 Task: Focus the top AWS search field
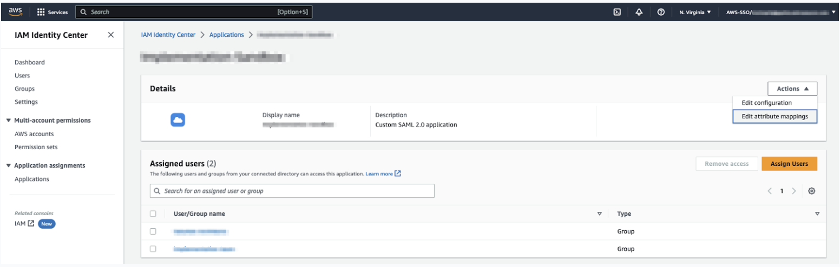(x=194, y=12)
